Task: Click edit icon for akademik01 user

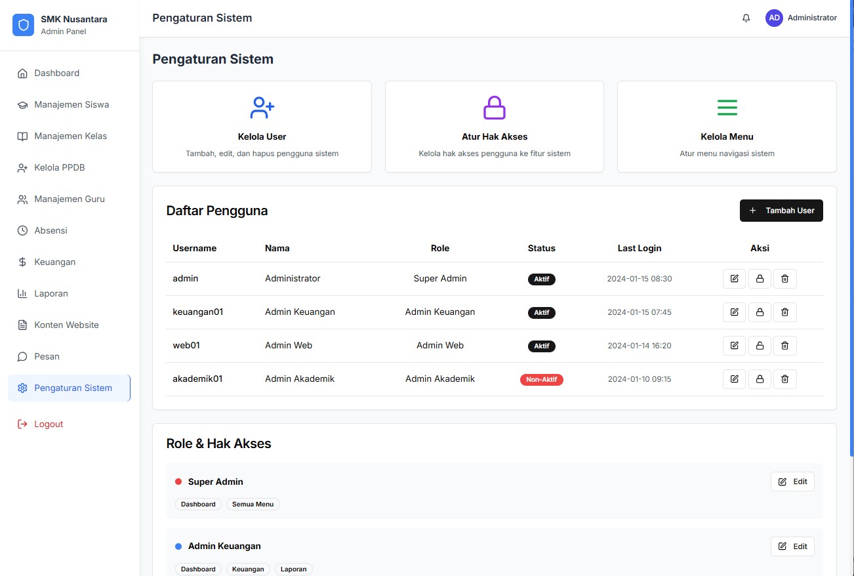Action: point(734,379)
